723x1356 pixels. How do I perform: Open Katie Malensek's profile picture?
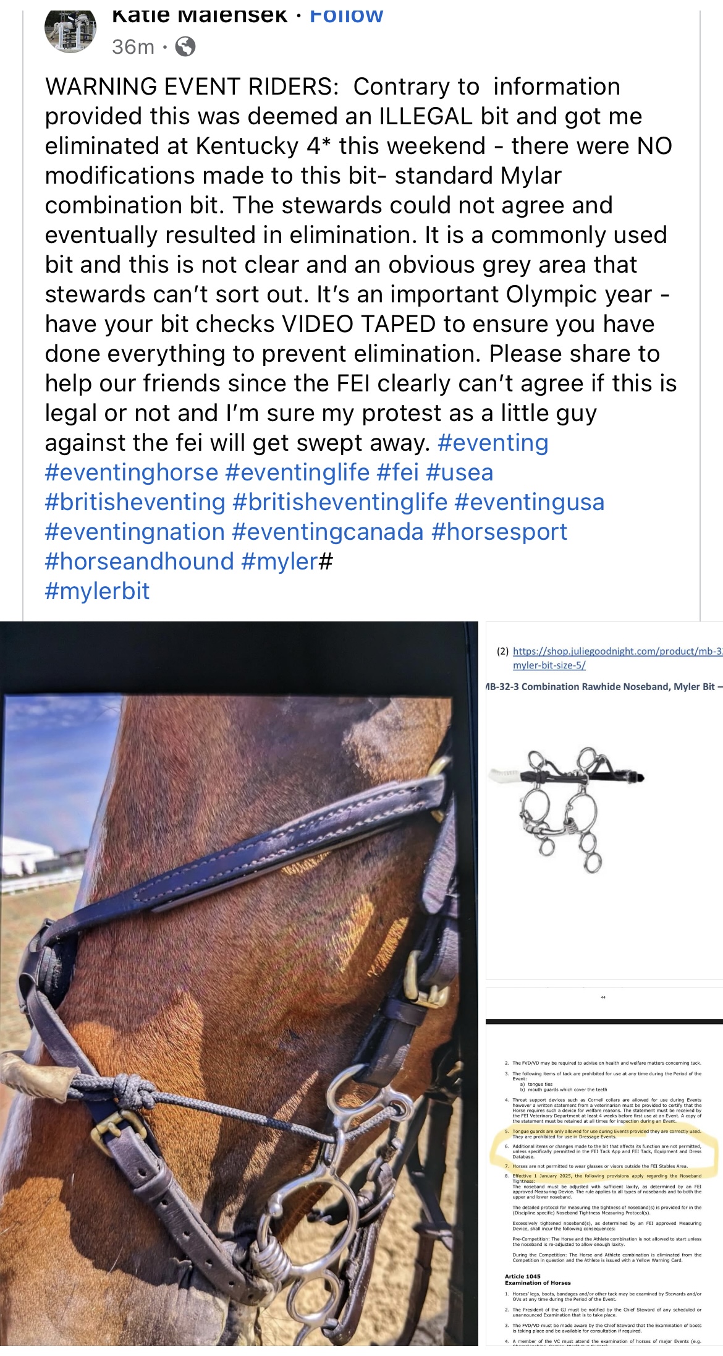tap(70, 30)
